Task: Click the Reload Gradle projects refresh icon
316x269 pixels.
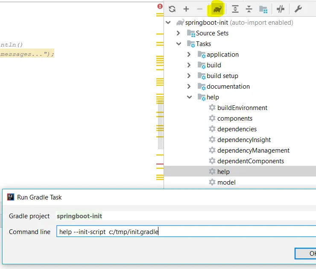Action: click(172, 9)
